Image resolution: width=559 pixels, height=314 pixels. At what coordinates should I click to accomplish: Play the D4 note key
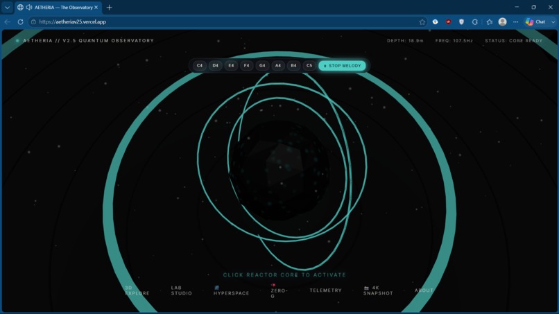coord(215,66)
